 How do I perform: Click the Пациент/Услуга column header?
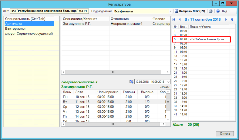coord(209,27)
